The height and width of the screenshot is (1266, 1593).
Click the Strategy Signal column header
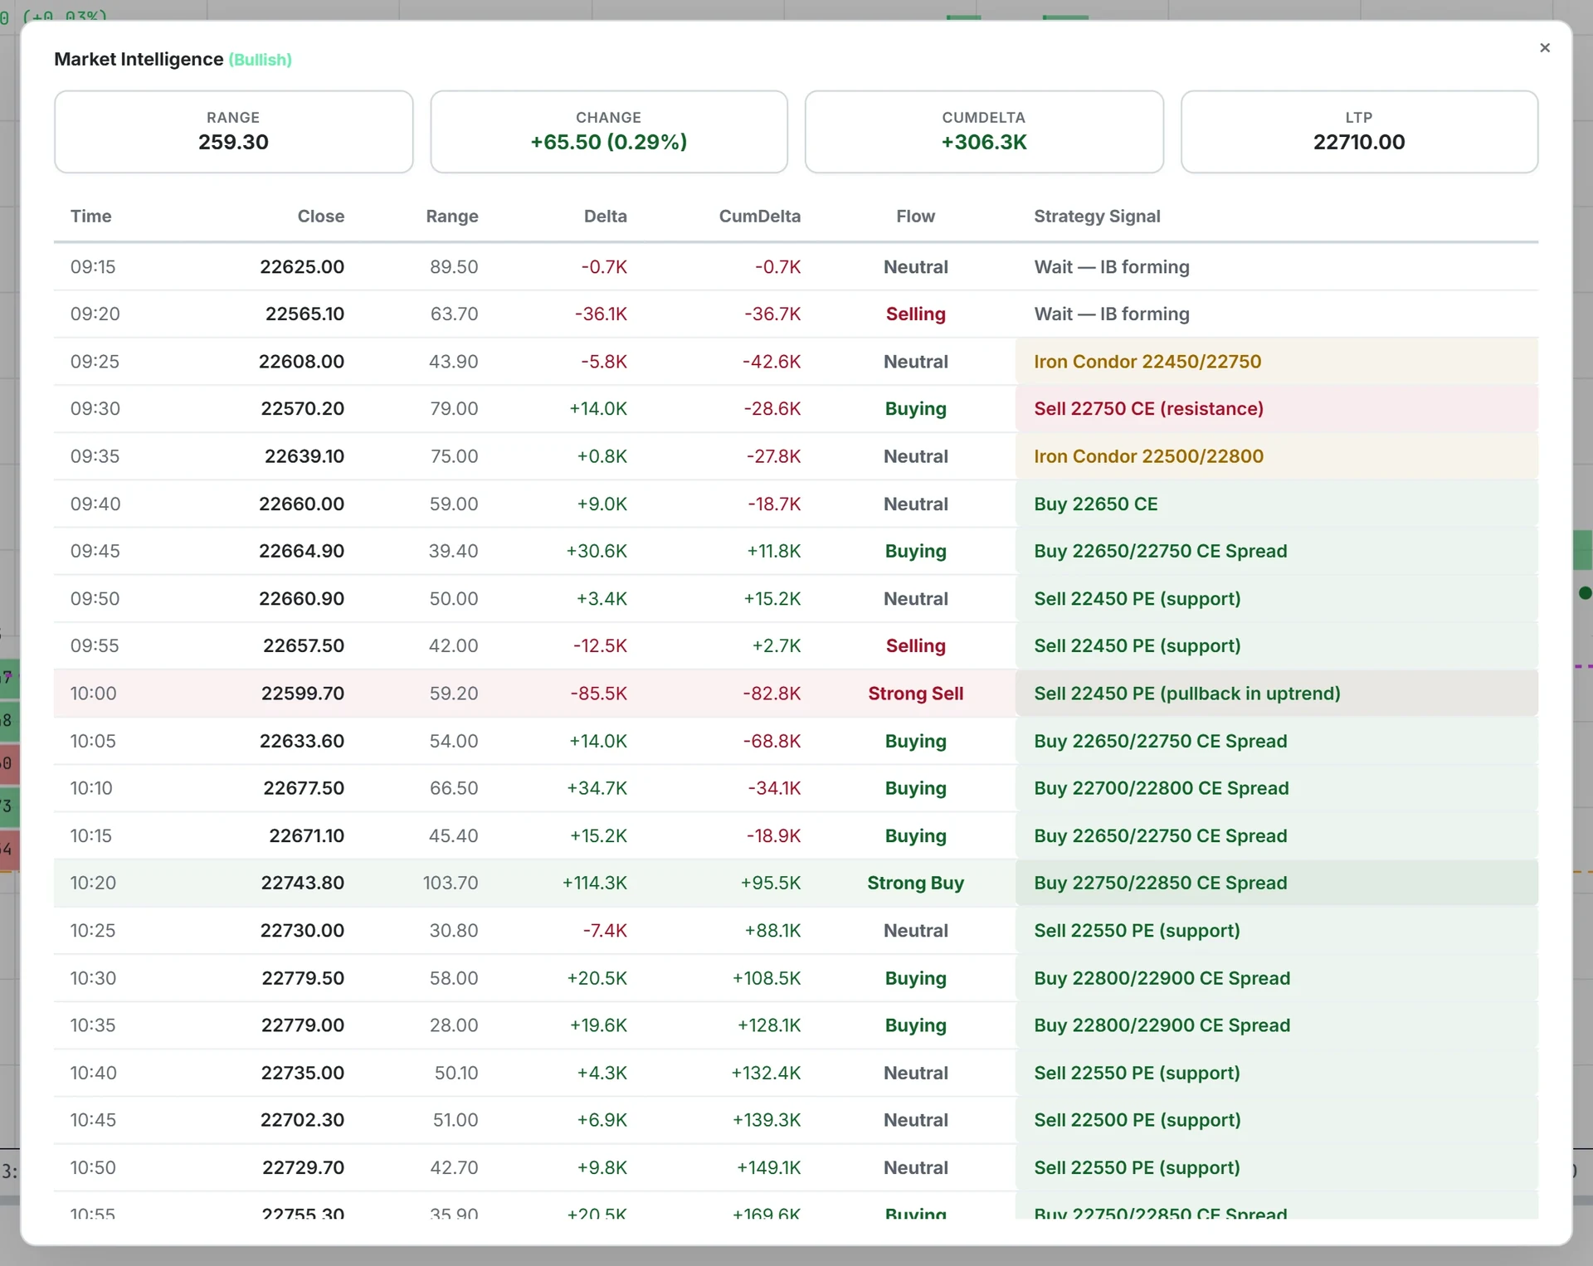1097,217
